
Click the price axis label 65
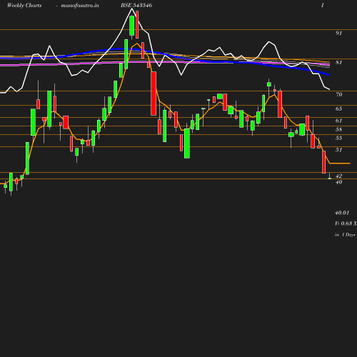(338, 109)
